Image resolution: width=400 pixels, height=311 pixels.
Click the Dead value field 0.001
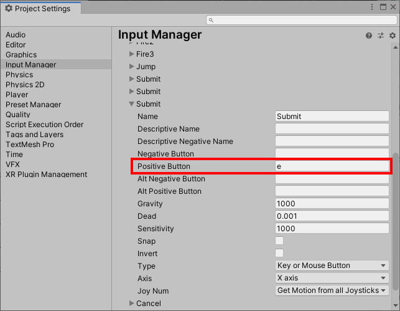click(332, 216)
